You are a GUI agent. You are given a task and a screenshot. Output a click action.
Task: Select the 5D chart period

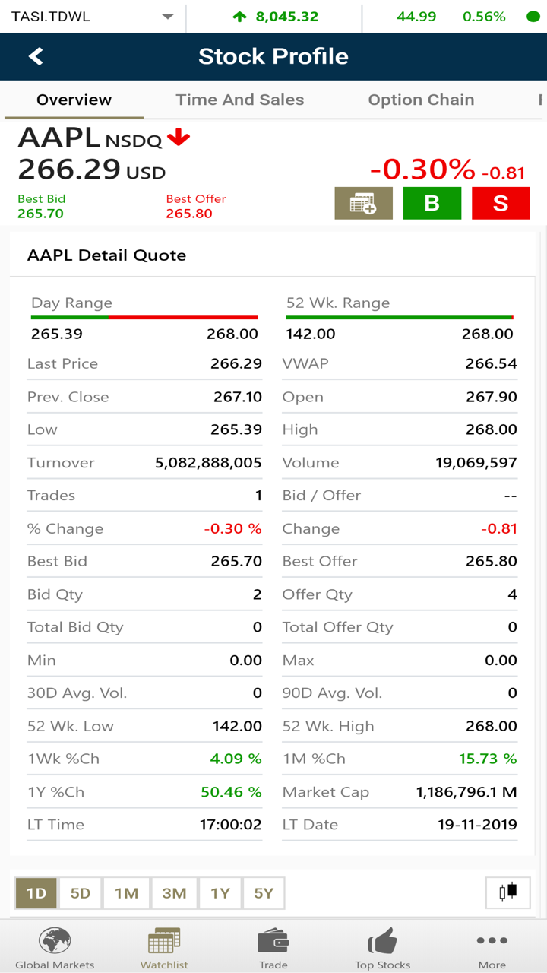[x=81, y=893]
